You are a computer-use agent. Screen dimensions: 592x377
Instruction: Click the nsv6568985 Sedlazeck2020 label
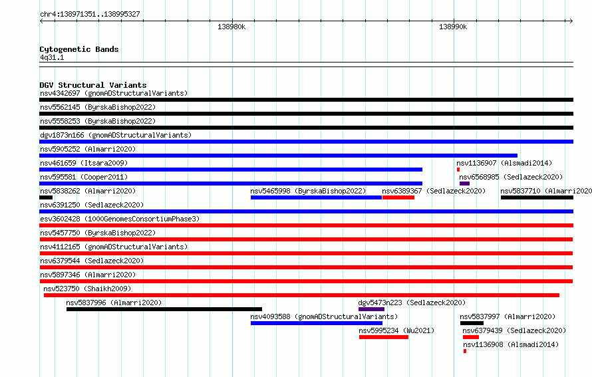click(x=511, y=177)
